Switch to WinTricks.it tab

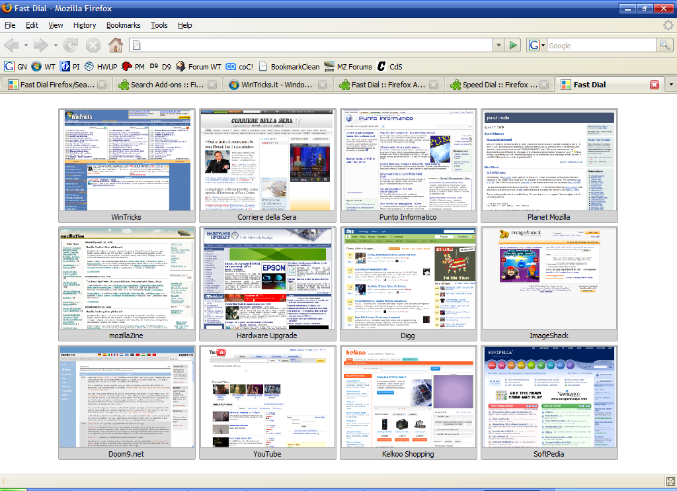(278, 85)
